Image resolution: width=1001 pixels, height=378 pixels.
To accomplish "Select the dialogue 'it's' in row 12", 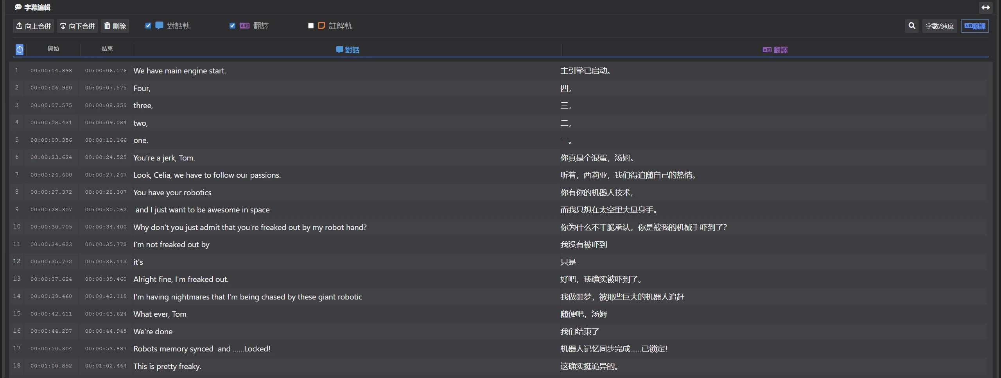I will click(138, 262).
